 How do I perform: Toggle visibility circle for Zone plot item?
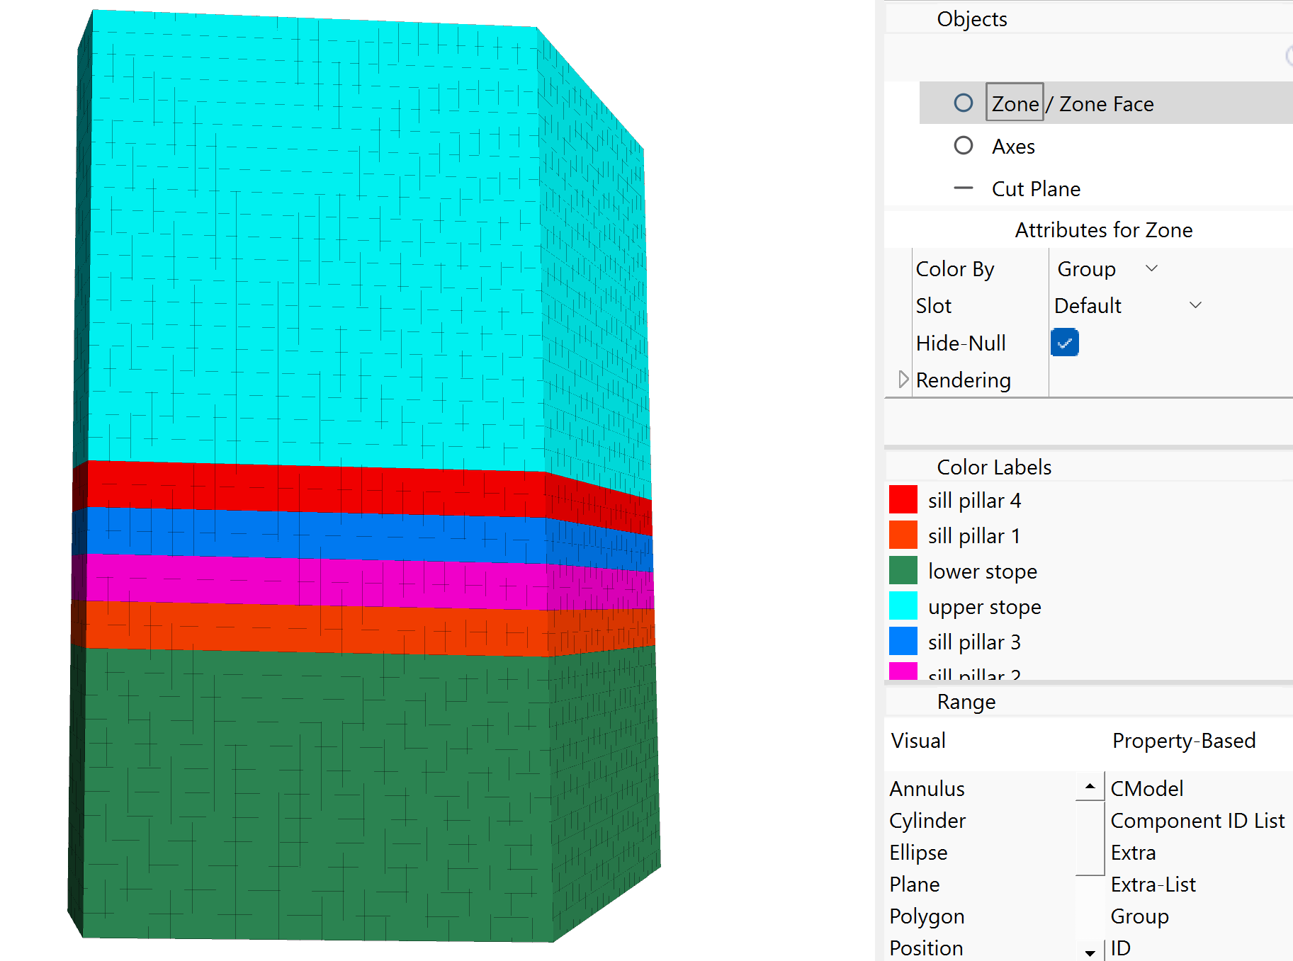(x=963, y=103)
